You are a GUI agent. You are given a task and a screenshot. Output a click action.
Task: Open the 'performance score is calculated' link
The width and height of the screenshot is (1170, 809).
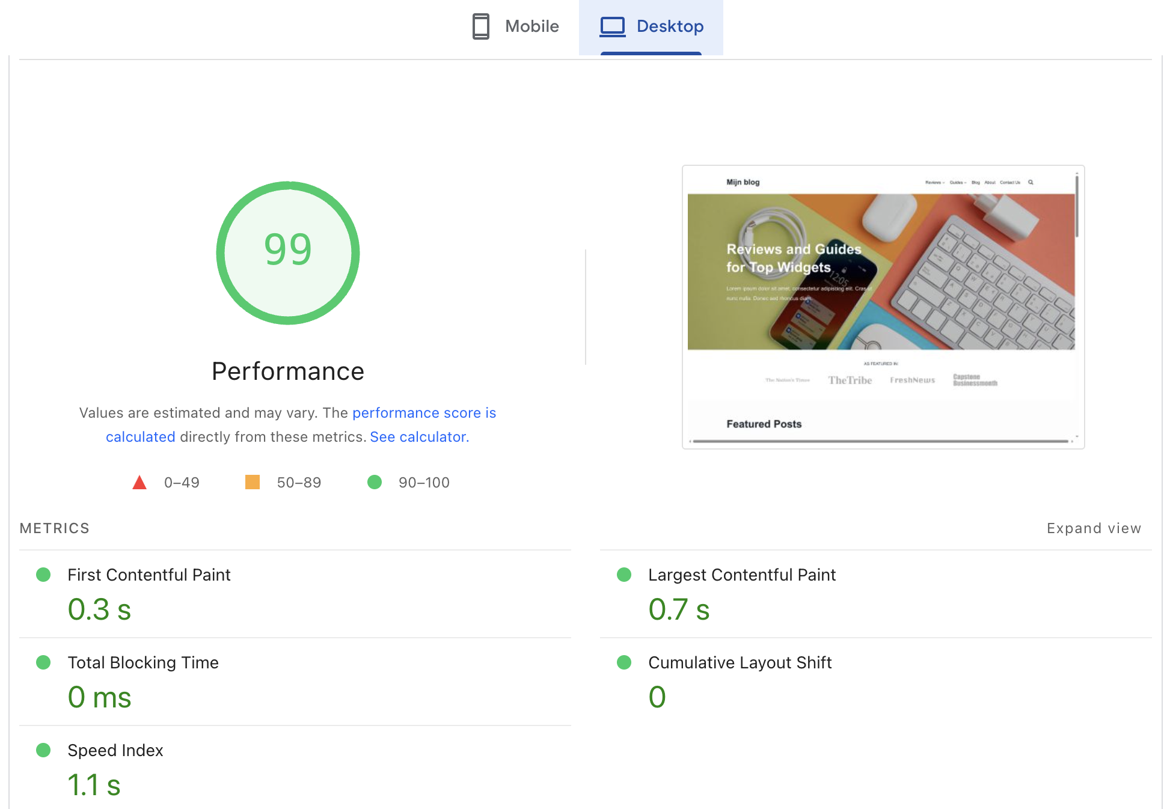point(424,413)
